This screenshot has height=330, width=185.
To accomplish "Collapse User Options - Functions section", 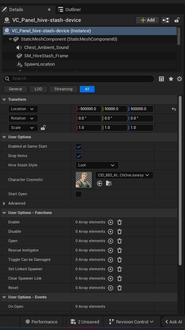I will (x=4, y=213).
